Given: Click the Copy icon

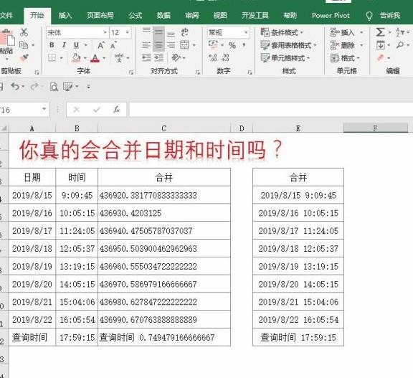Looking at the screenshot, I should pyautogui.click(x=24, y=45).
